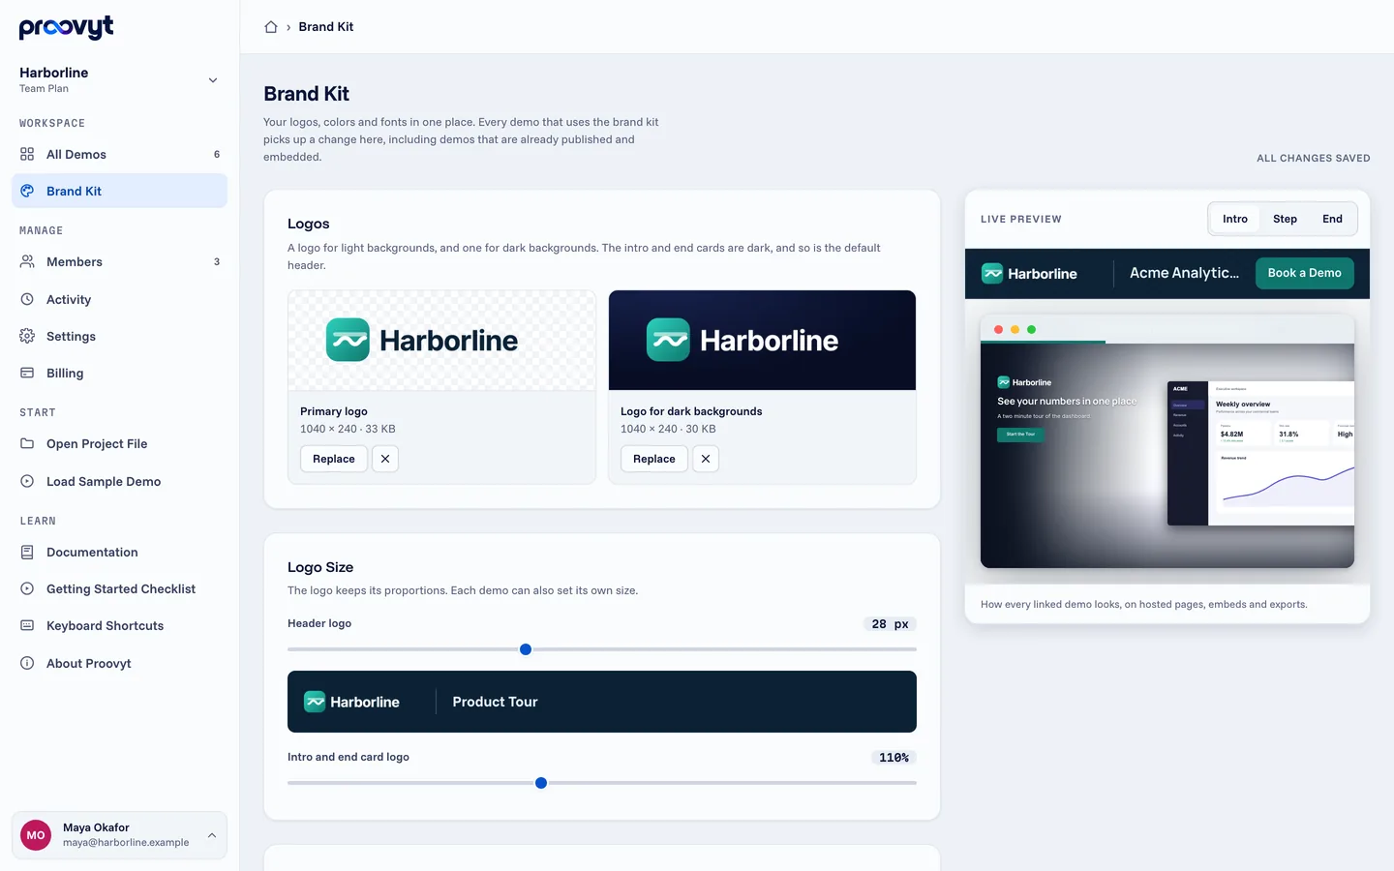1394x871 pixels.
Task: Click the Open Project File folder icon
Action: (27, 443)
